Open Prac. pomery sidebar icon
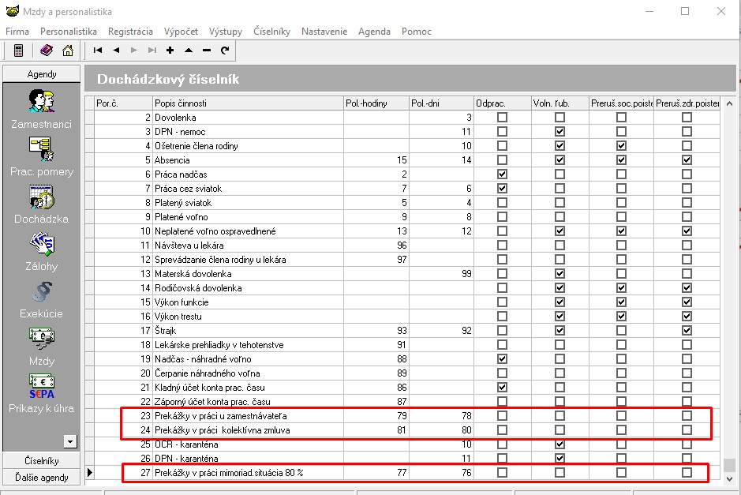The width and height of the screenshot is (741, 495). [42, 149]
